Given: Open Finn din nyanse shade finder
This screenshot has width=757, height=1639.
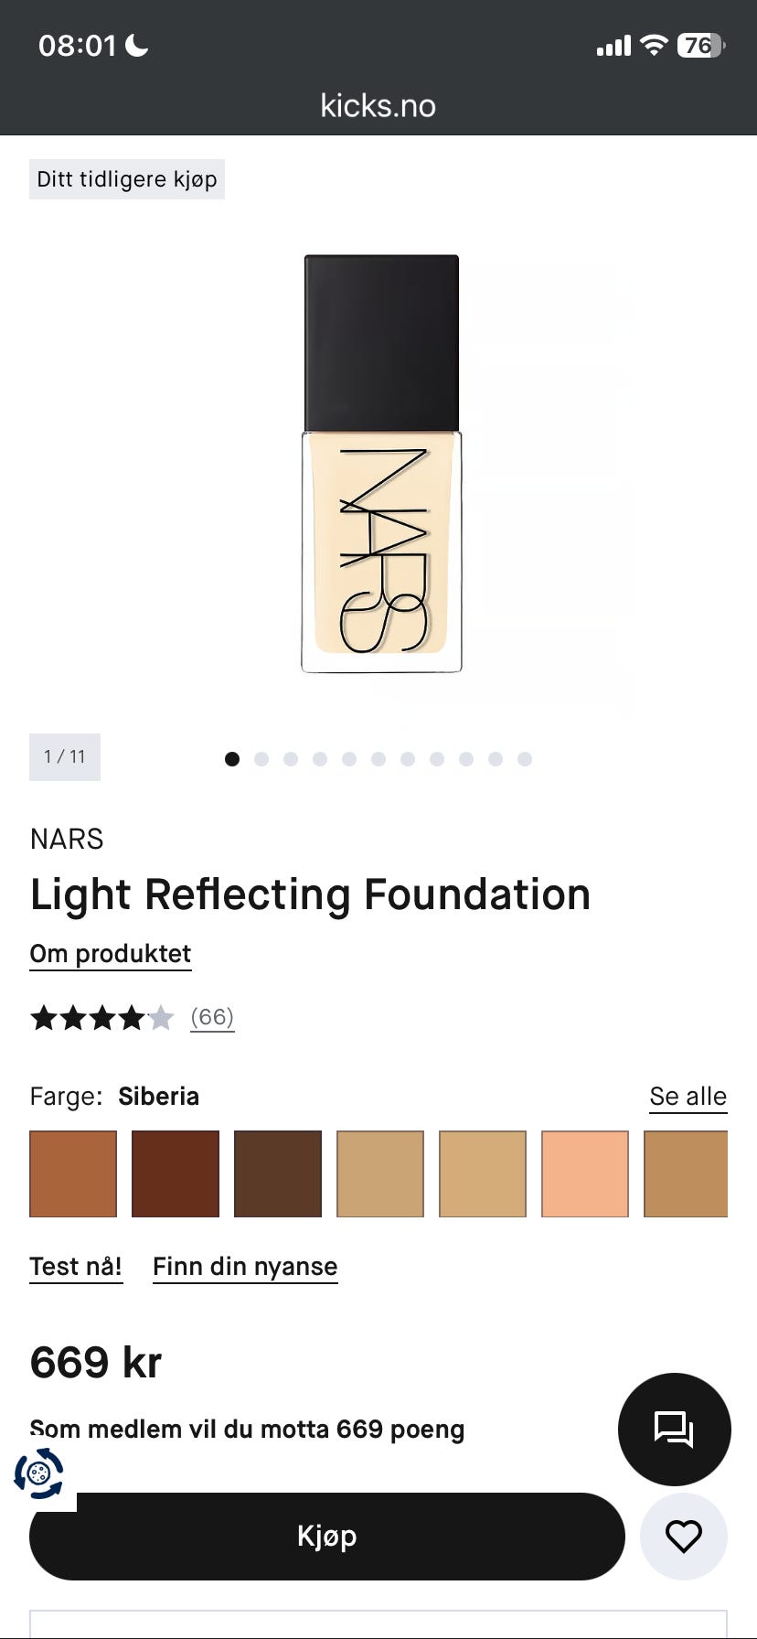Looking at the screenshot, I should [x=245, y=1267].
